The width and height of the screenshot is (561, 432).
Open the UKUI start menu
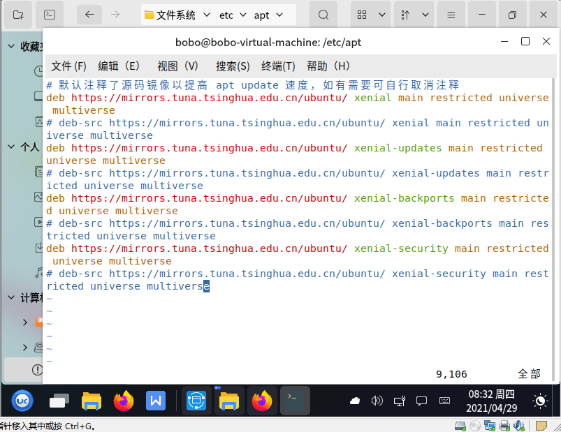click(22, 401)
